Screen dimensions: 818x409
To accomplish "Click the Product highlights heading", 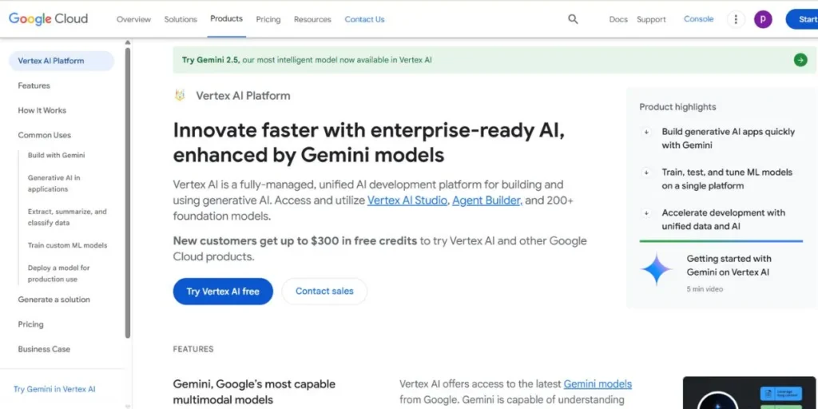I will (x=677, y=107).
